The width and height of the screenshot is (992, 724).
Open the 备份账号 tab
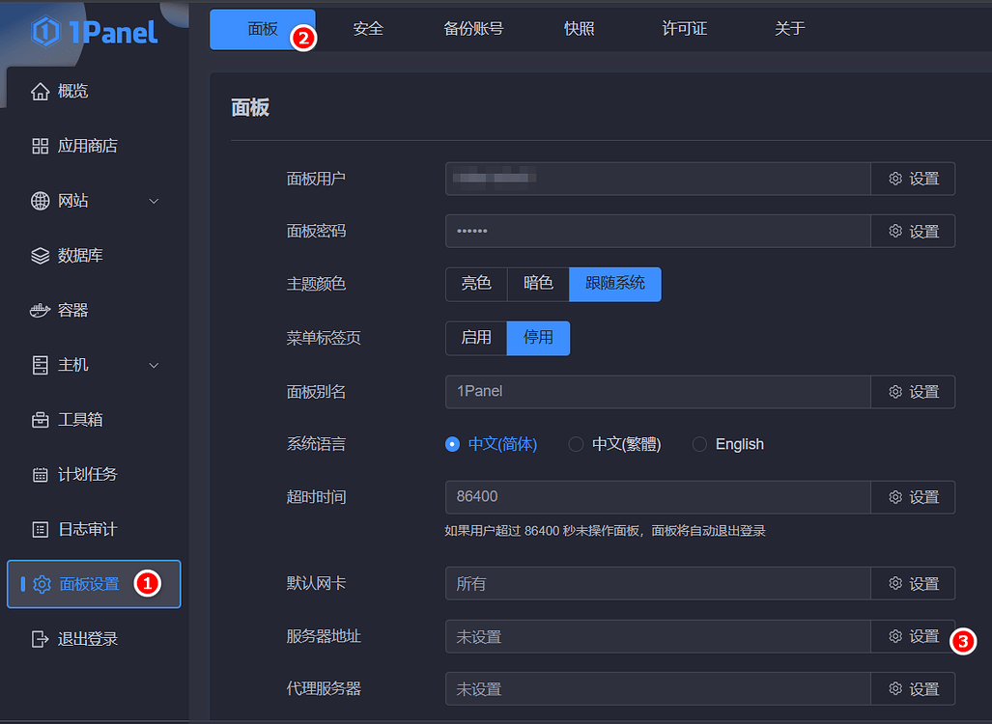point(473,29)
